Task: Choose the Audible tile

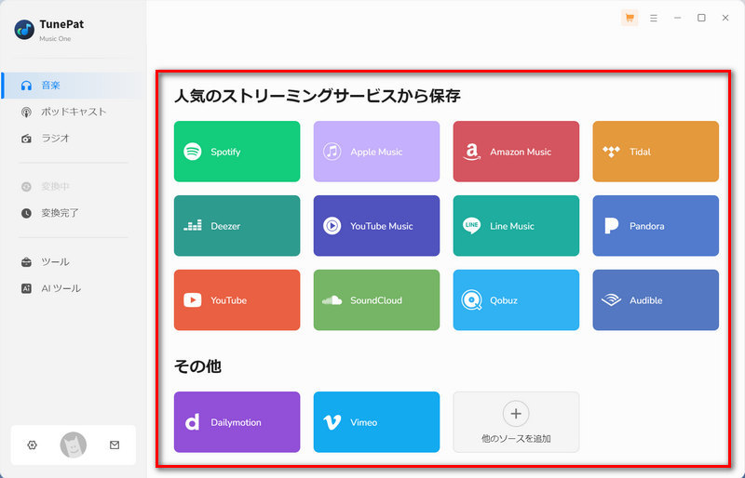Action: [656, 300]
